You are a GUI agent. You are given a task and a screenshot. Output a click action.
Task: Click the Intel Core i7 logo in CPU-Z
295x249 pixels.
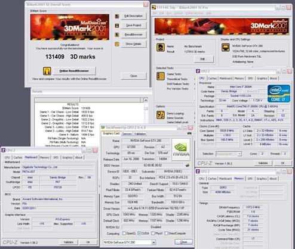click(x=279, y=94)
